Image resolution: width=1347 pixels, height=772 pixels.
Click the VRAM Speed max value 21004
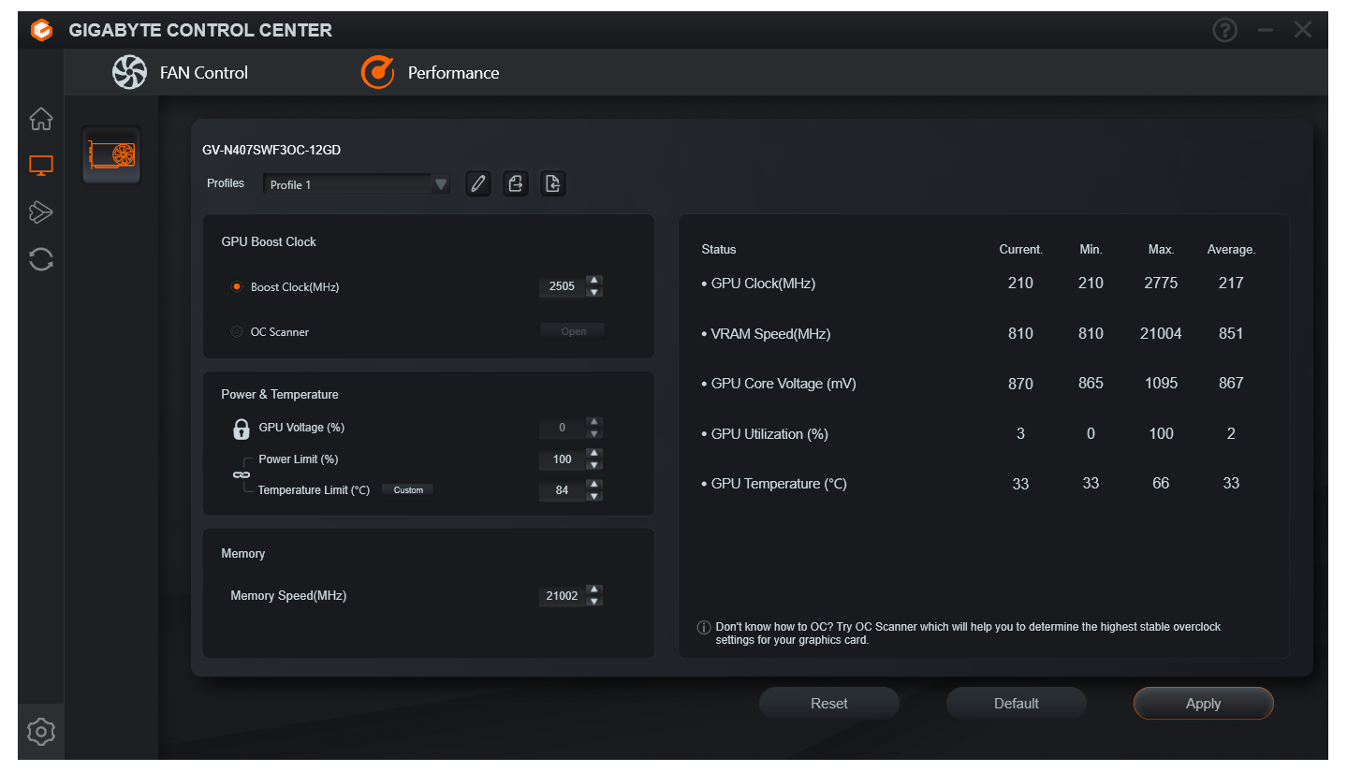[x=1161, y=333]
